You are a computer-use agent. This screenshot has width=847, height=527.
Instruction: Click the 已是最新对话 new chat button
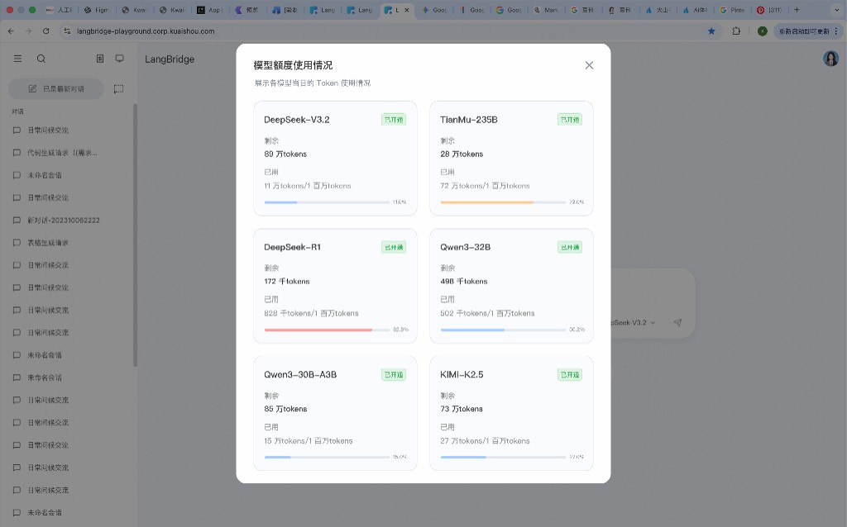(x=55, y=88)
